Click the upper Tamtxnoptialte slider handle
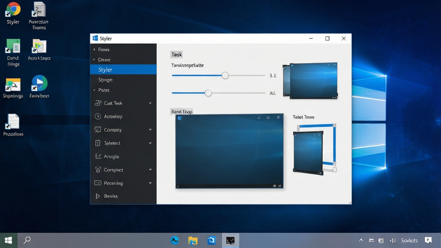 point(225,75)
